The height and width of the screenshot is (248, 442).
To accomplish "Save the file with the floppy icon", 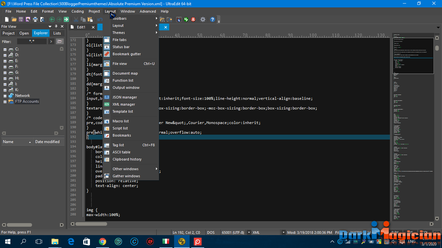I will [x=21, y=19].
